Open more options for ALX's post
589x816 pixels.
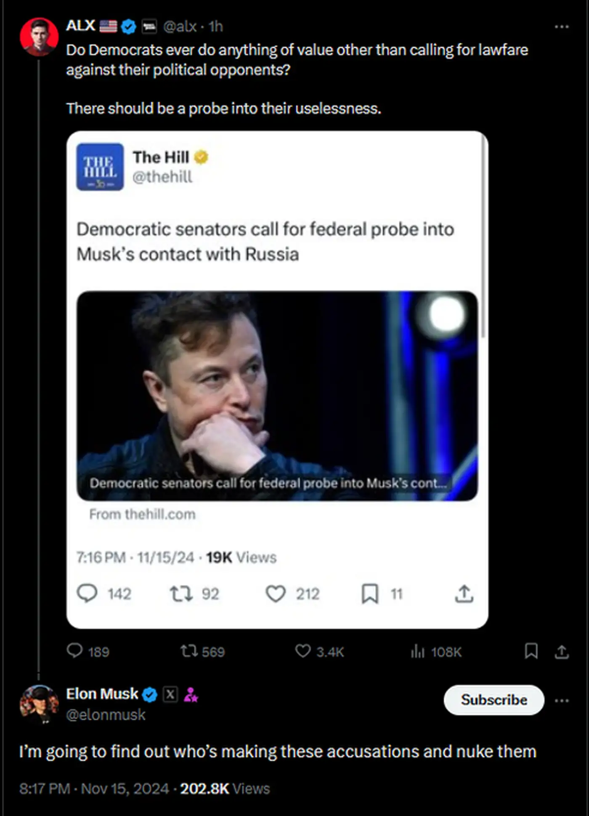(x=562, y=27)
